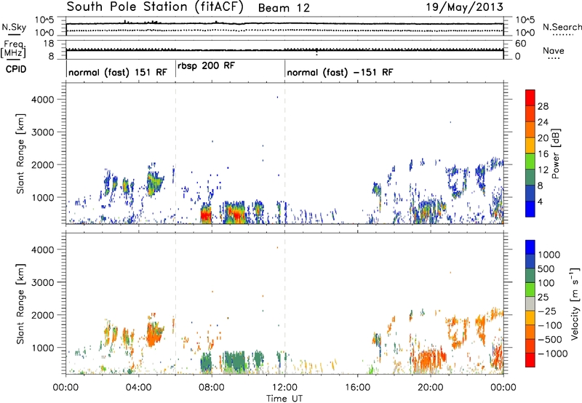
Task: Click the '500' value on Velocity color bar
Action: 546,268
